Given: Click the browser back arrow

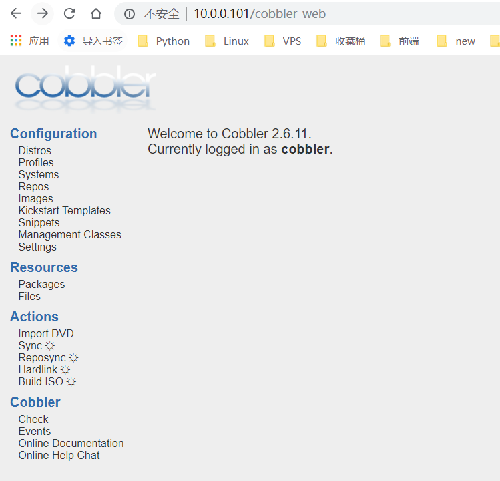Looking at the screenshot, I should tap(16, 13).
